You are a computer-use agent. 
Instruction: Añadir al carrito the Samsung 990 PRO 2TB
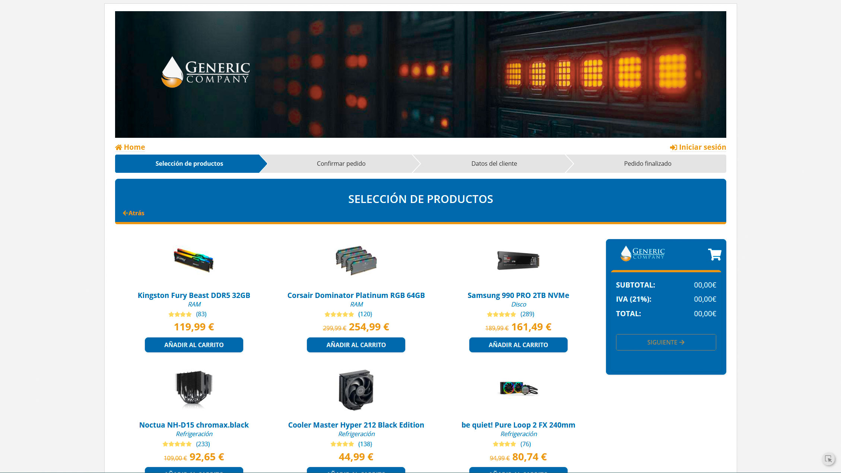pyautogui.click(x=518, y=345)
